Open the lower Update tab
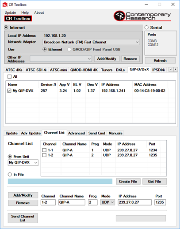180x229 pixels. coord(11,133)
